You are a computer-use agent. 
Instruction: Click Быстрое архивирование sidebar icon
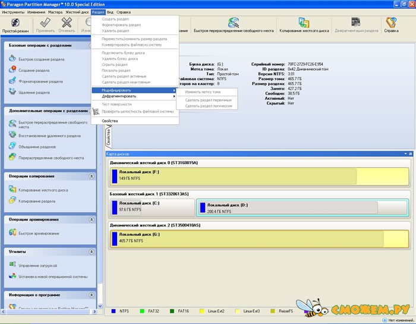coord(12,232)
